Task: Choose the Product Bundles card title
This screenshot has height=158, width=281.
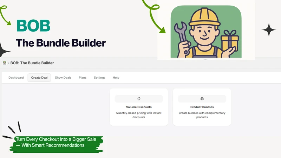Action: coord(202,107)
